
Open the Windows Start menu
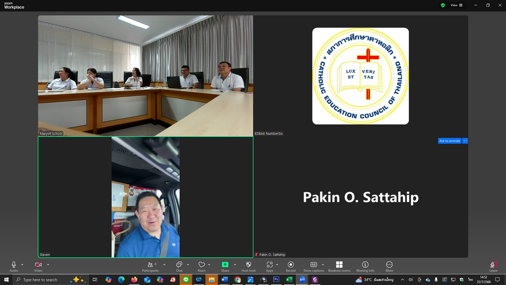(x=6, y=280)
